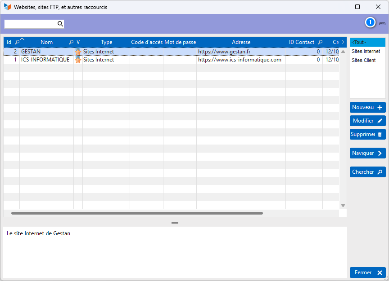Sort the table by Adresse column

(241, 42)
